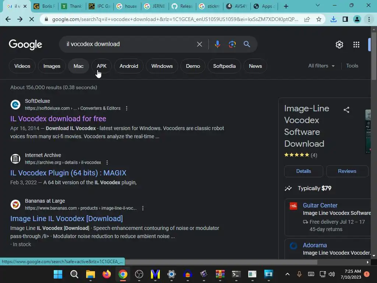Screen dimensions: 377x283
Task: Open OBS Studio from taskbar
Action: pyautogui.click(x=139, y=274)
